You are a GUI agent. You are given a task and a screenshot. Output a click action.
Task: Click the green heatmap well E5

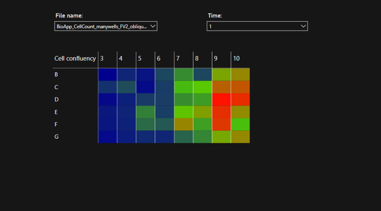(x=145, y=112)
